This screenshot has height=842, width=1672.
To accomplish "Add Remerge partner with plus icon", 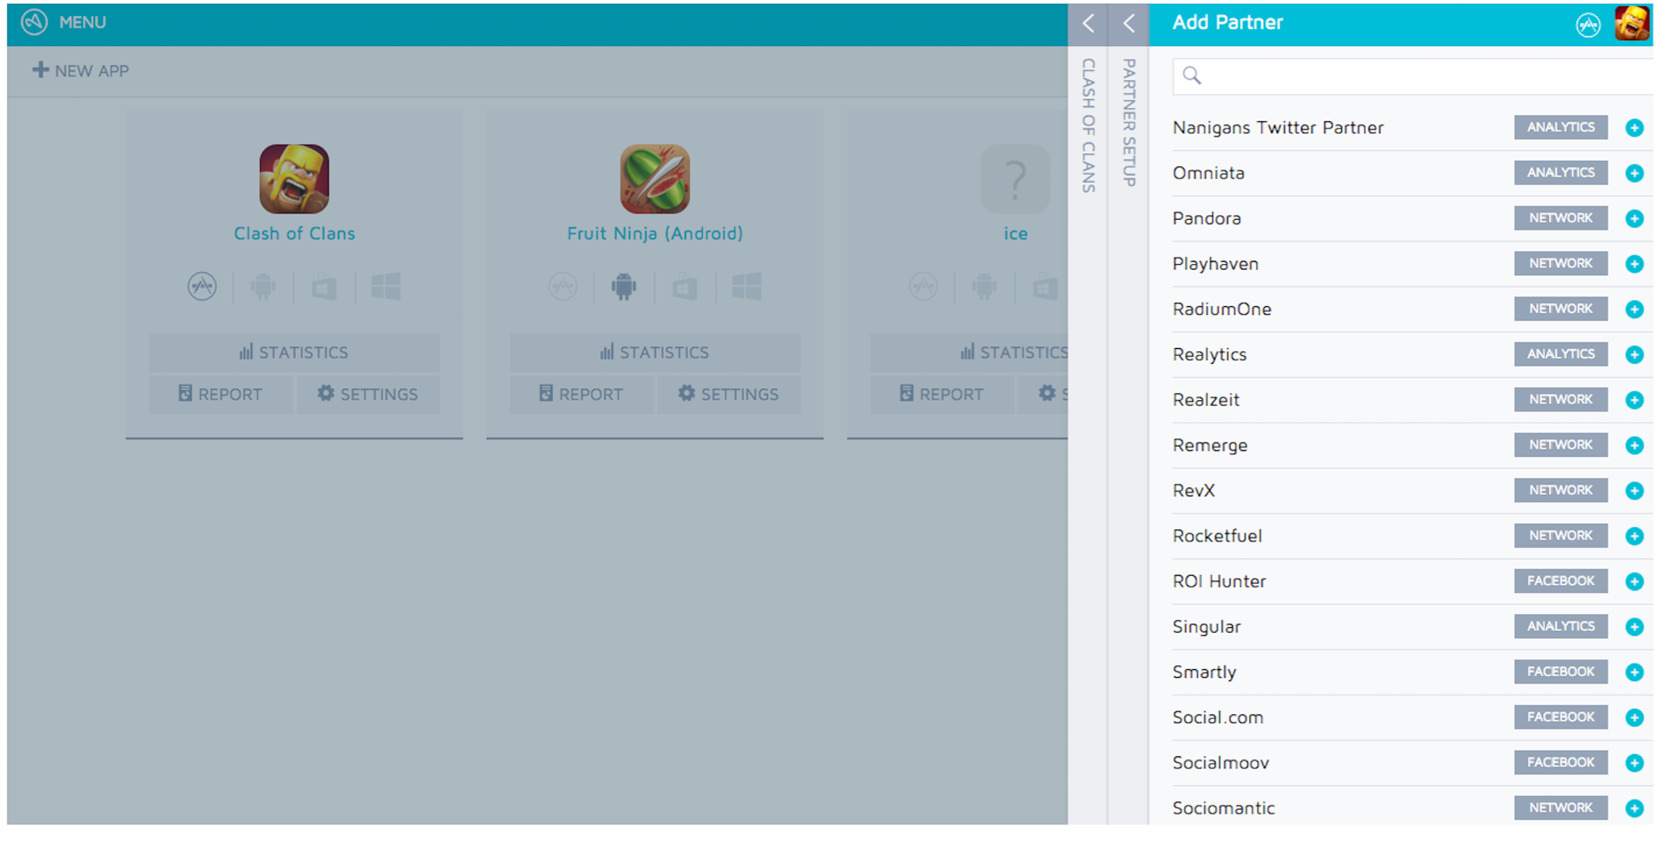I will tap(1634, 445).
